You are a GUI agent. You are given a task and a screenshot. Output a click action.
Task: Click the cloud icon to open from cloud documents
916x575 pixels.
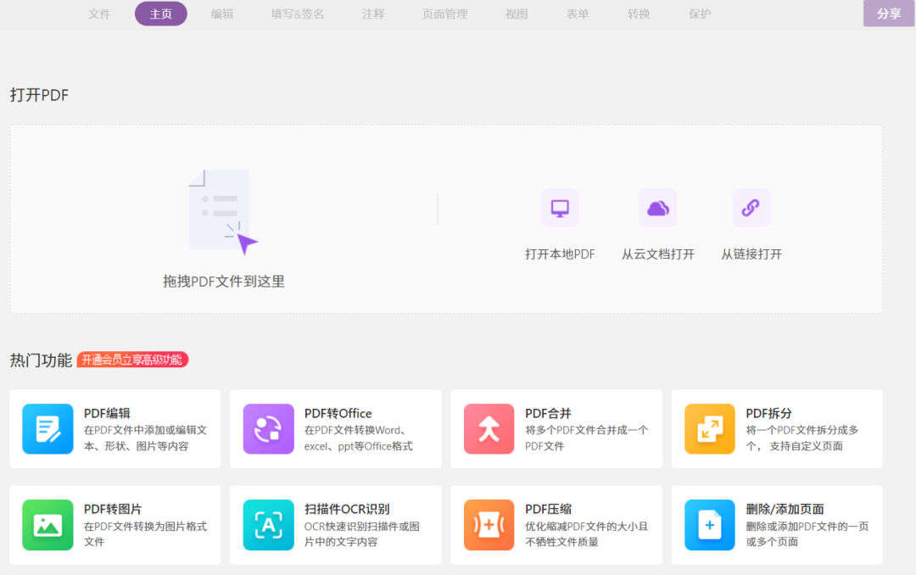[658, 208]
